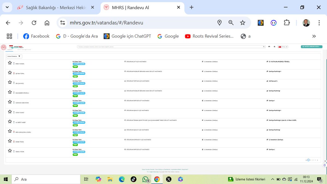Screen dimensions: 327x184
Task: Open the zoom magnifier in address bar
Action: pyautogui.click(x=231, y=23)
